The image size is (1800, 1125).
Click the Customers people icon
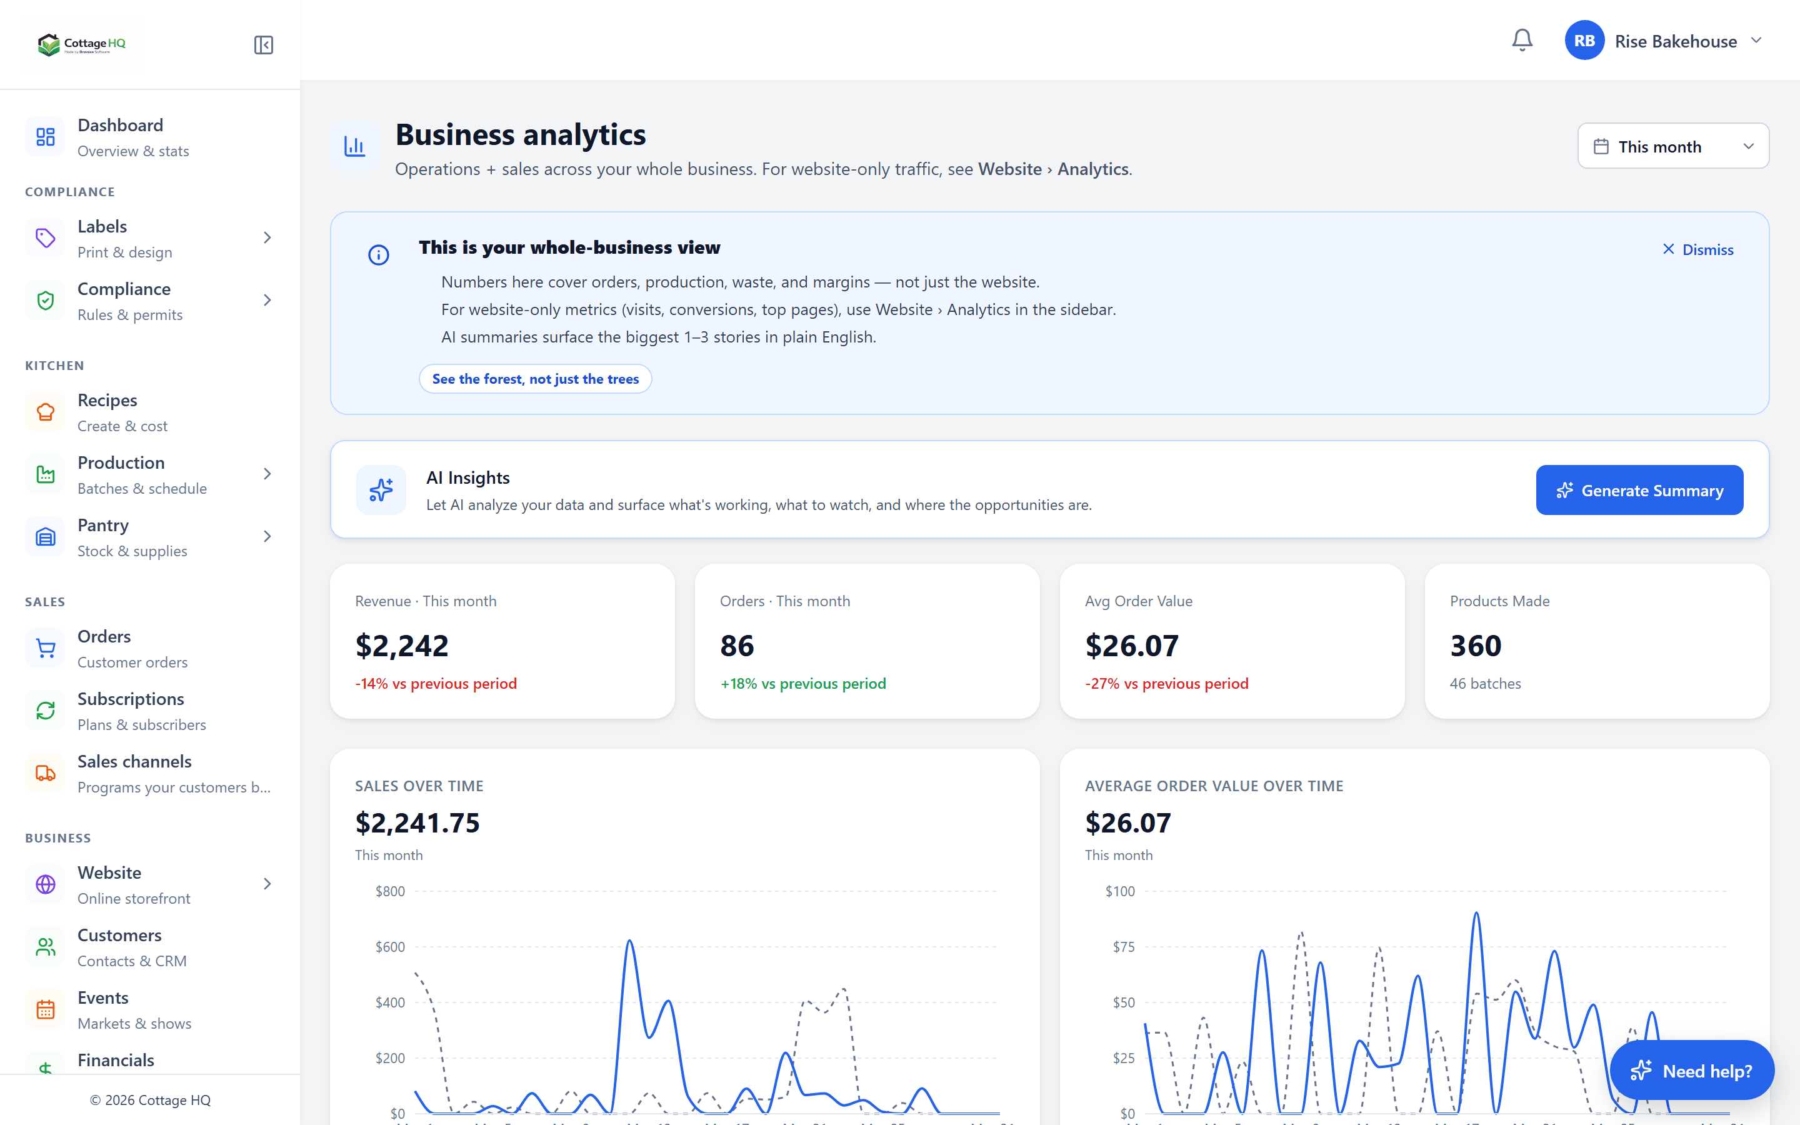click(46, 947)
